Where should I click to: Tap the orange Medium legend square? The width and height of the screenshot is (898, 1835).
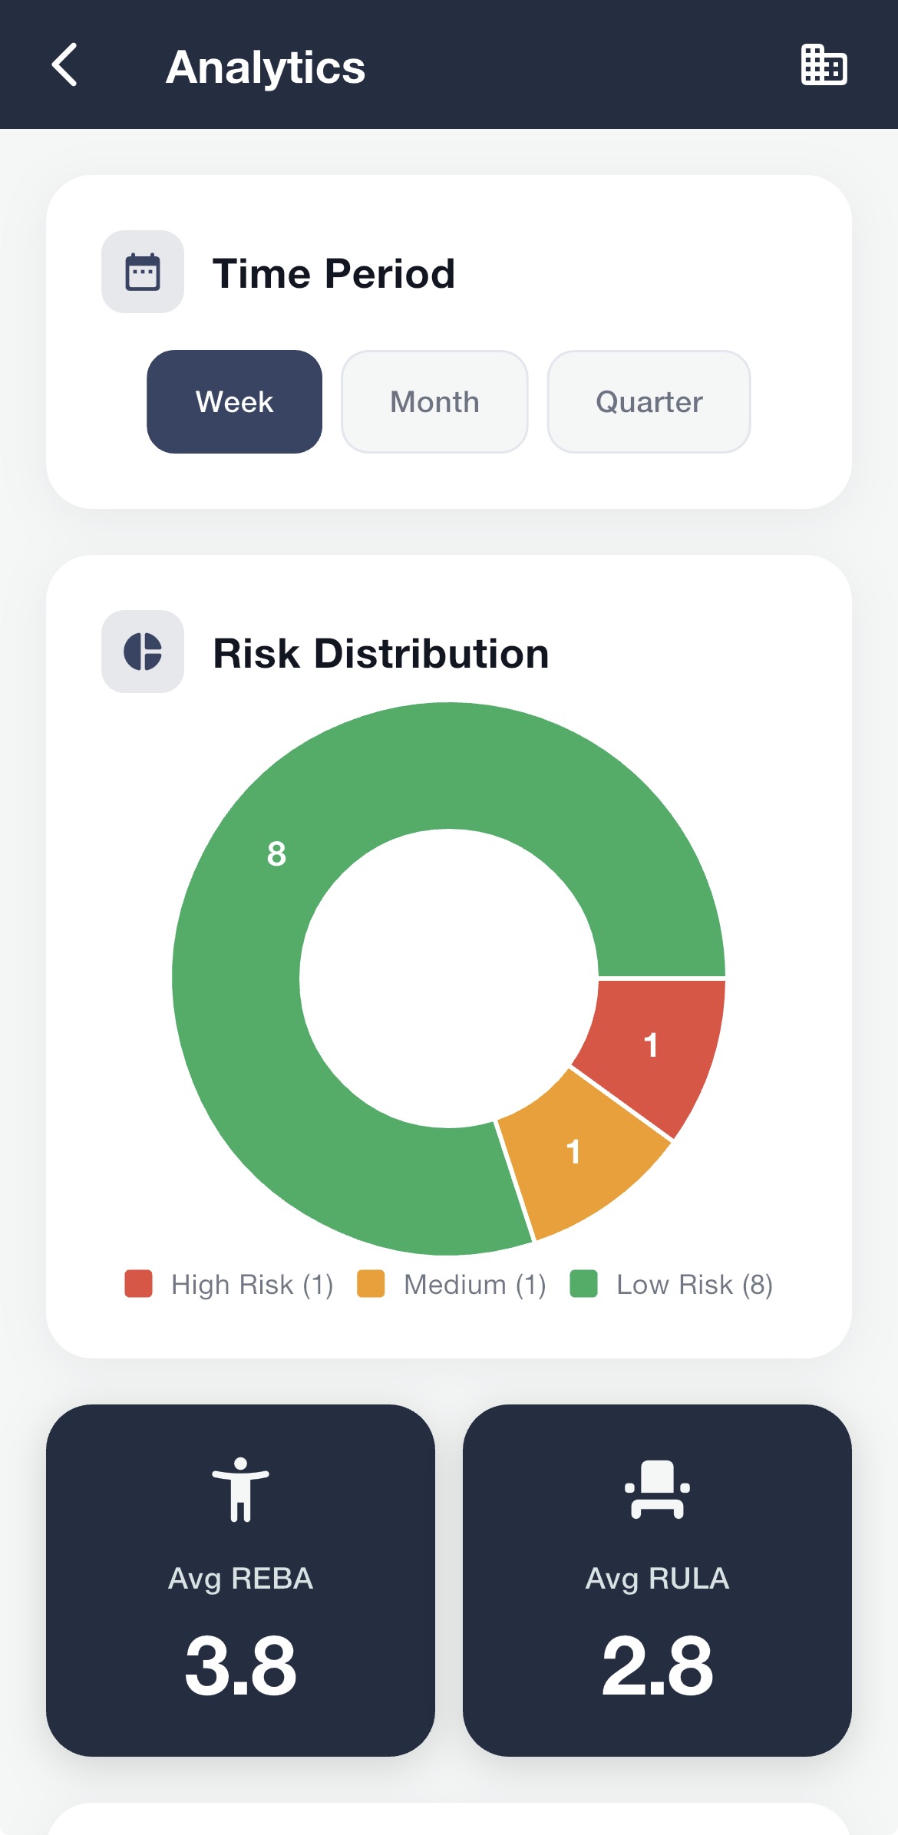[x=372, y=1284]
